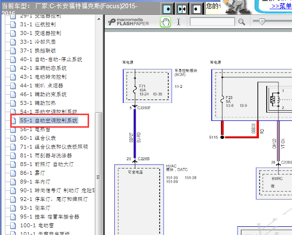Click the tree panel scrollbar thumb
Screen dimensions: 292x235
pyautogui.click(x=99, y=176)
